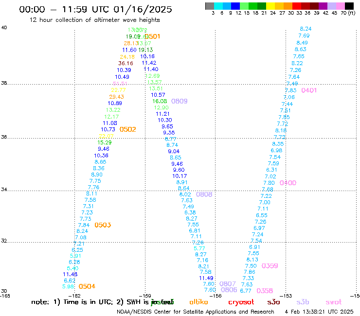Click the gray color swatch in legend
Image resolution: width=360 pixels, height=316 pixels.
[210, 6]
